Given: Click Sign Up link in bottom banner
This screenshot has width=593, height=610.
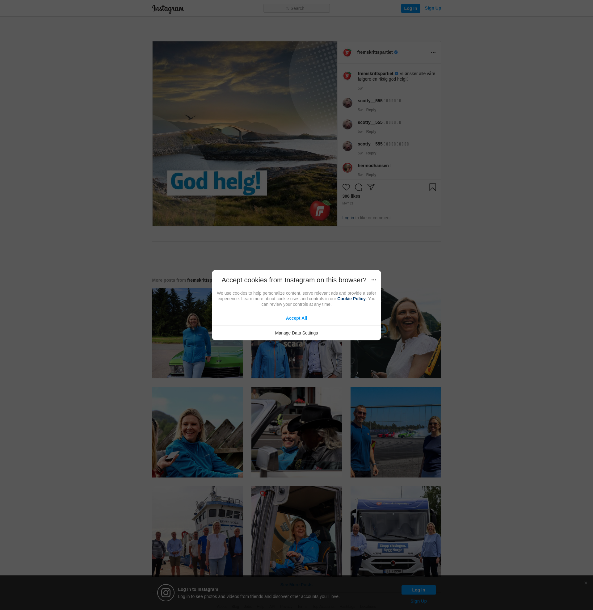Looking at the screenshot, I should [x=418, y=601].
